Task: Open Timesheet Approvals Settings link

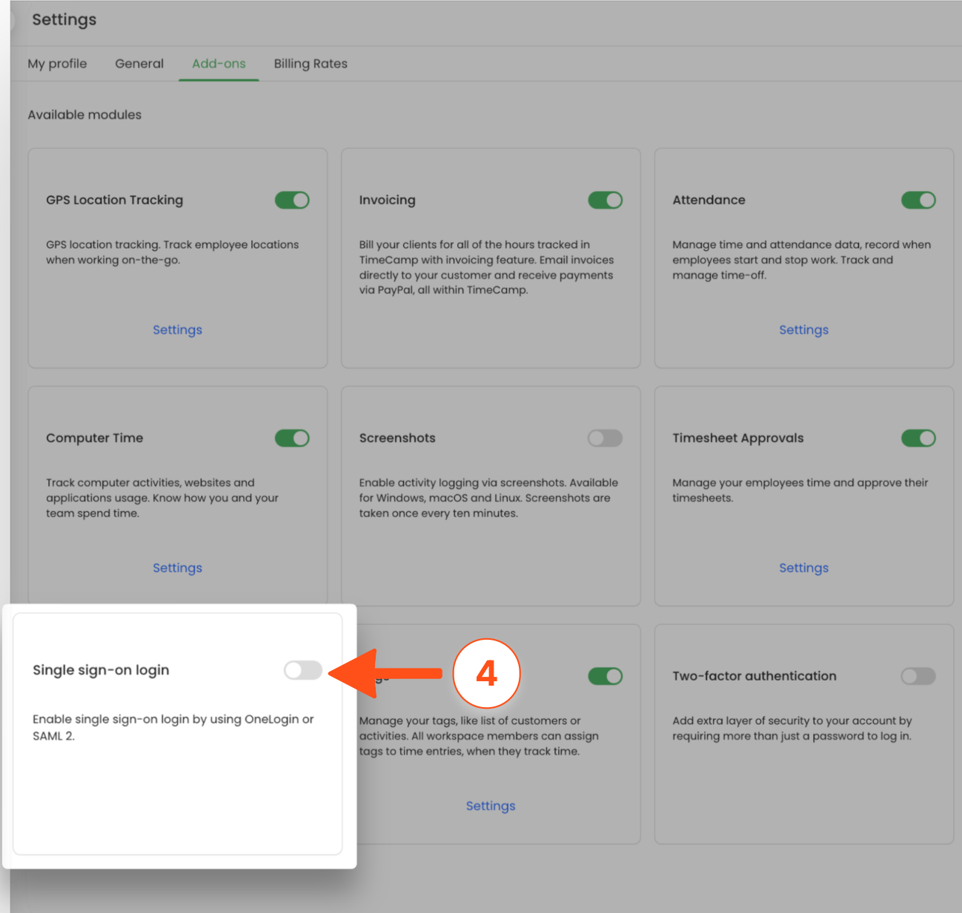Action: 803,568
